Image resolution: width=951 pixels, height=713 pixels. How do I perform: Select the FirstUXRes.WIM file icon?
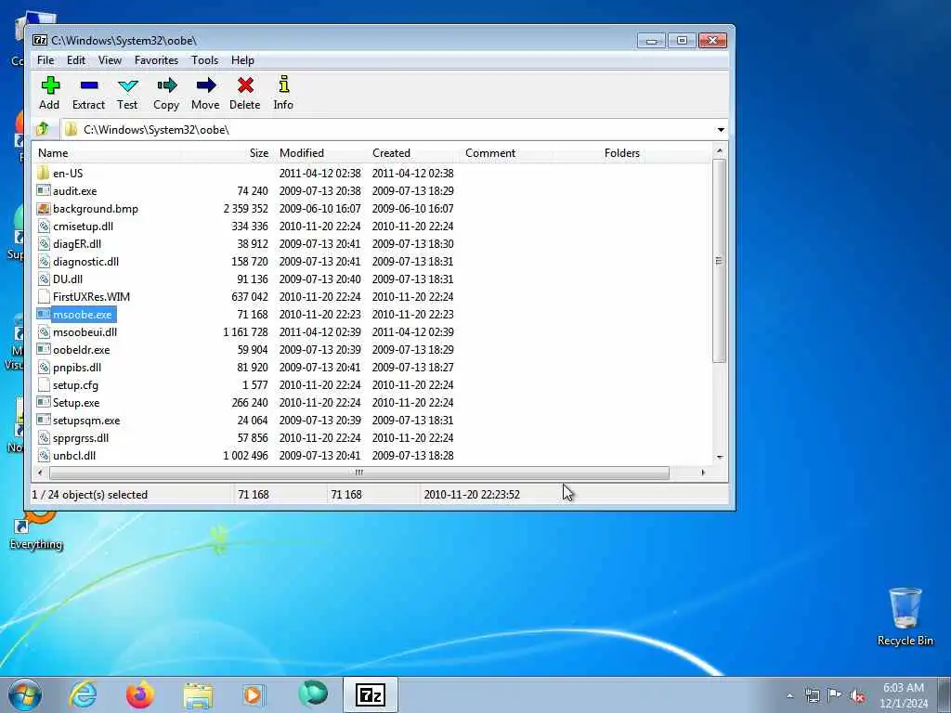(x=43, y=296)
